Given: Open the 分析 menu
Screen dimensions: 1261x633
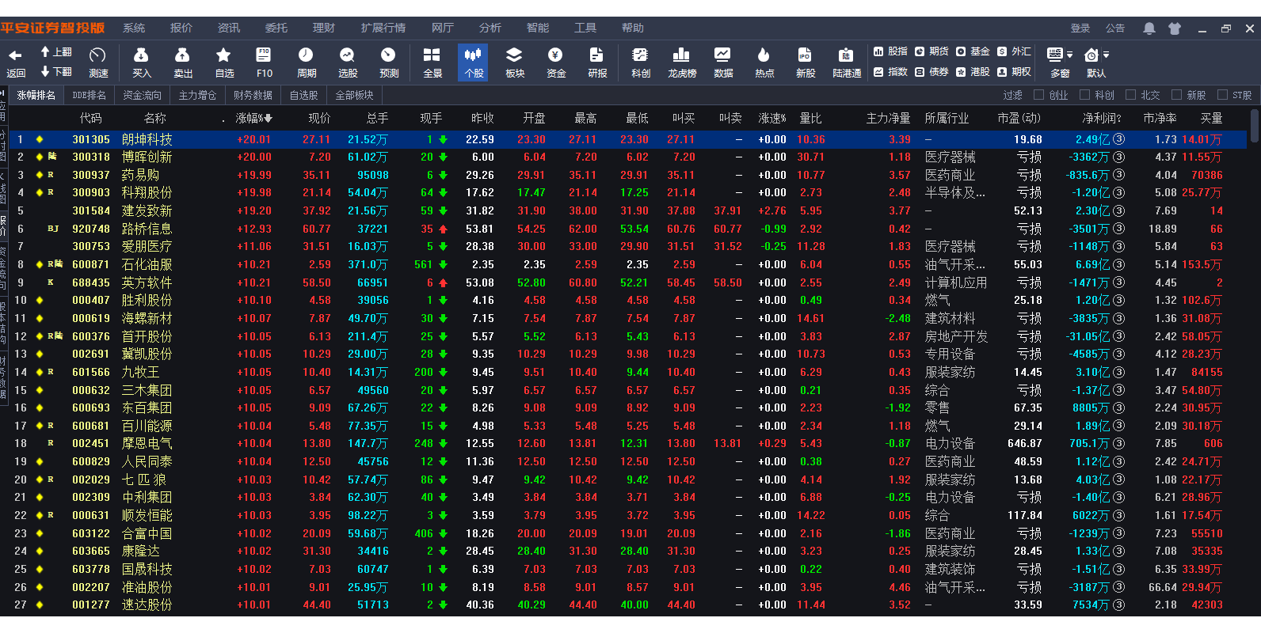Looking at the screenshot, I should tap(490, 28).
